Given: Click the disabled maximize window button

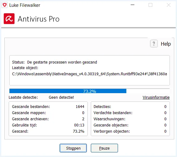Looking at the screenshot, I should [x=150, y=5].
